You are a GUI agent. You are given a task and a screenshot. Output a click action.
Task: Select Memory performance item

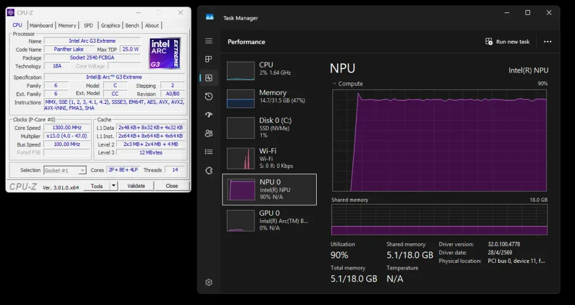point(269,98)
